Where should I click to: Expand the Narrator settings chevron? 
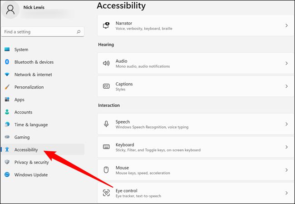286,26
